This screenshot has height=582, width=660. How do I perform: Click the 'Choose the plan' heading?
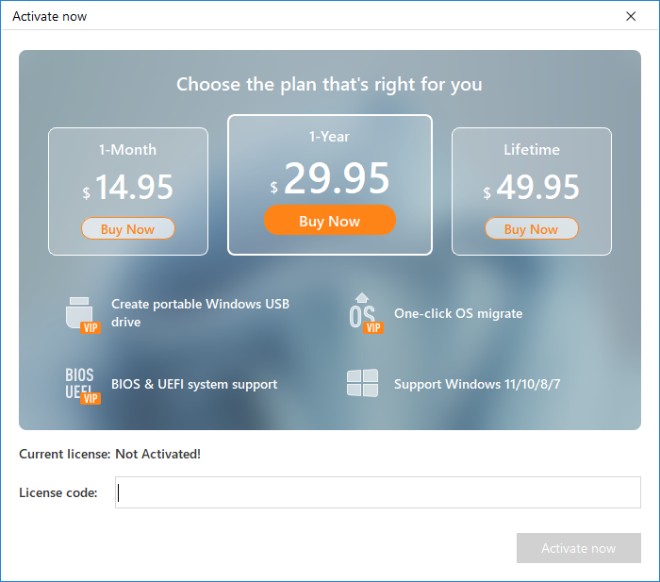pyautogui.click(x=329, y=84)
